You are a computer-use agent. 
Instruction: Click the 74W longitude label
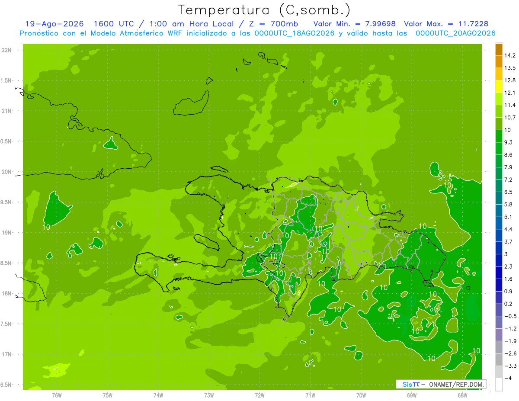pyautogui.click(x=158, y=395)
